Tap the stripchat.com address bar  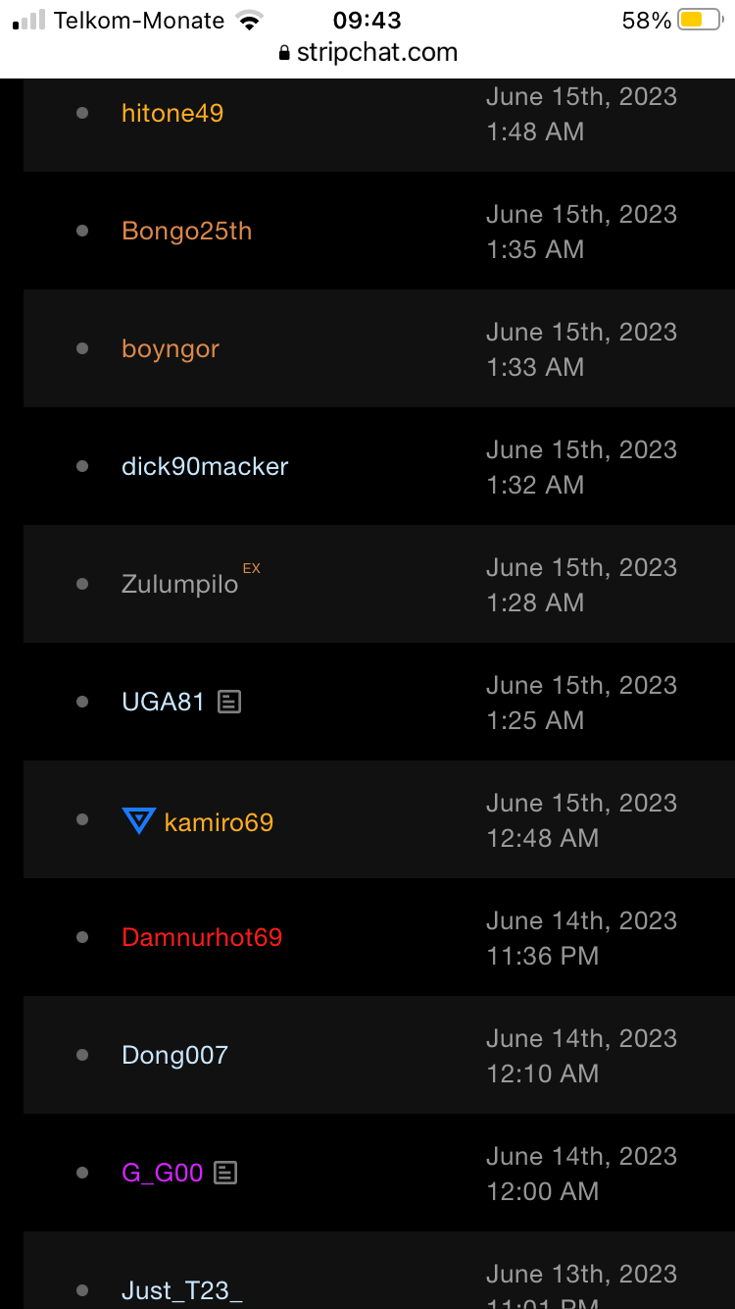click(376, 53)
